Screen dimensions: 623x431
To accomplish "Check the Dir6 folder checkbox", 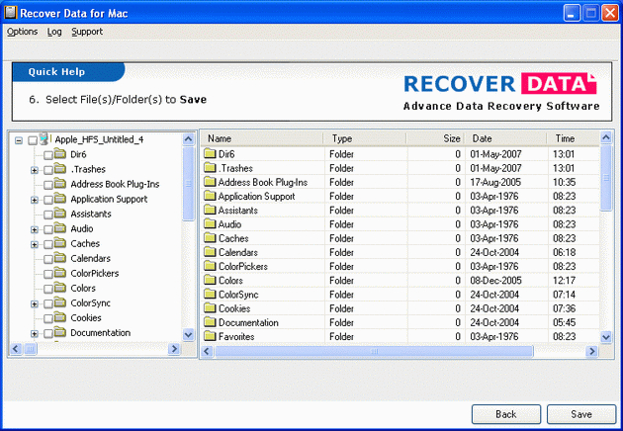I will tap(47, 155).
